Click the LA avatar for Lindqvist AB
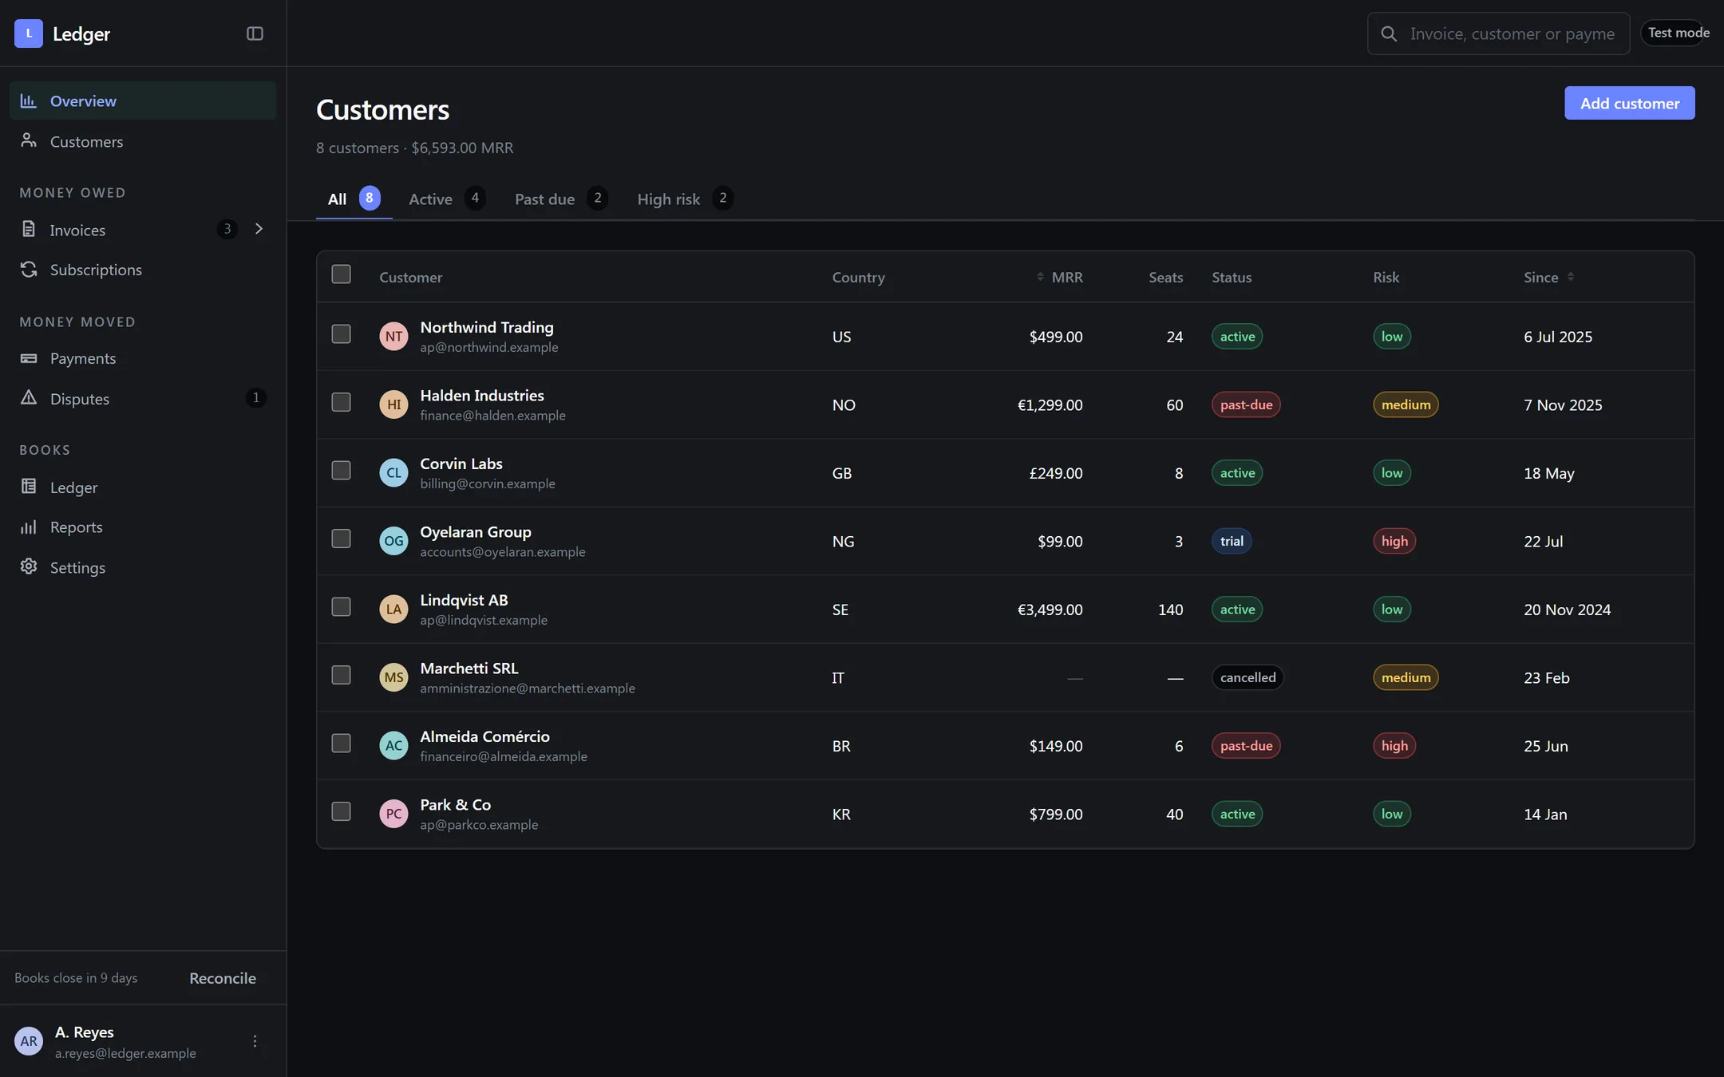Viewport: 1724px width, 1077px height. point(393,610)
